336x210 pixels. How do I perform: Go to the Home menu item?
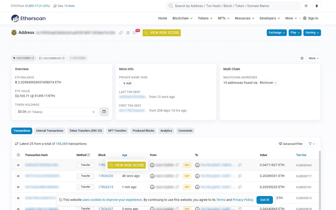pyautogui.click(x=162, y=18)
